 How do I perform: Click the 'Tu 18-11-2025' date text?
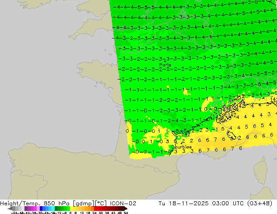click(184, 204)
